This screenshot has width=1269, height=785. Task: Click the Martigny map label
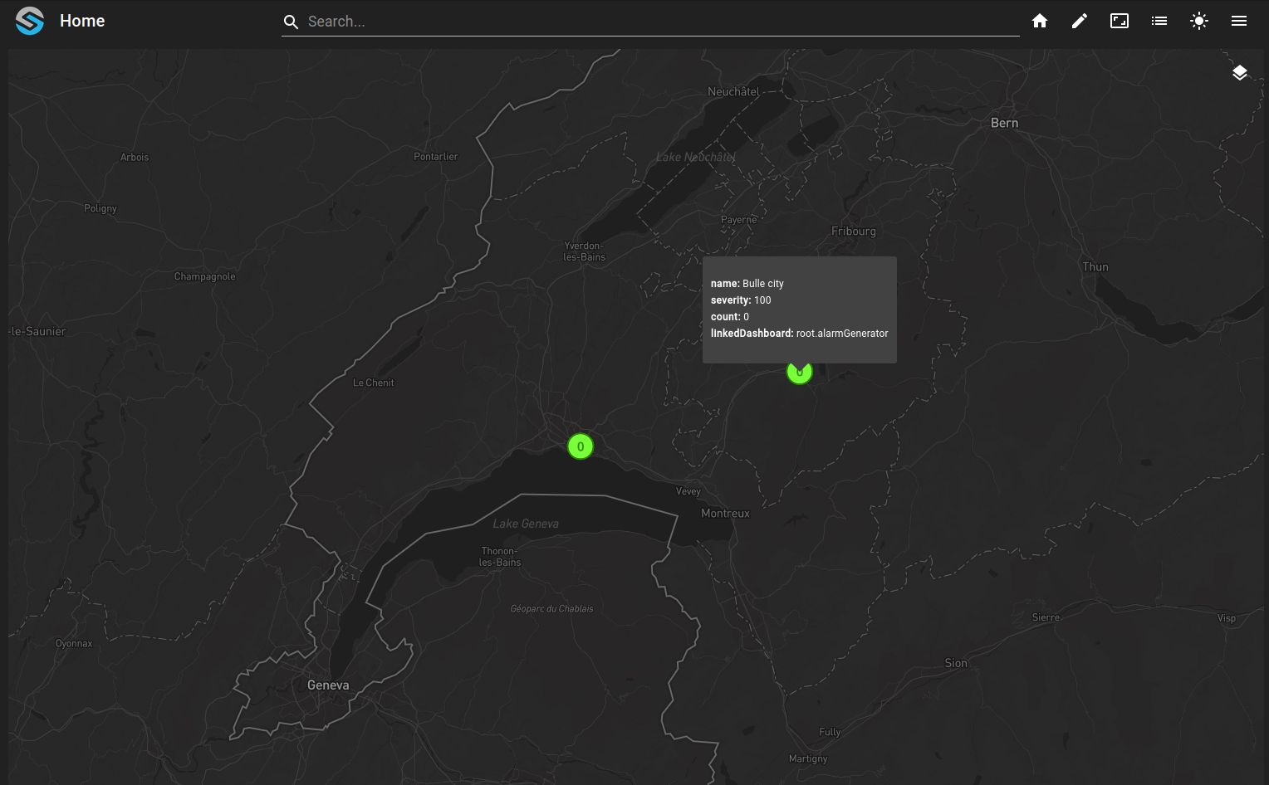pos(808,759)
